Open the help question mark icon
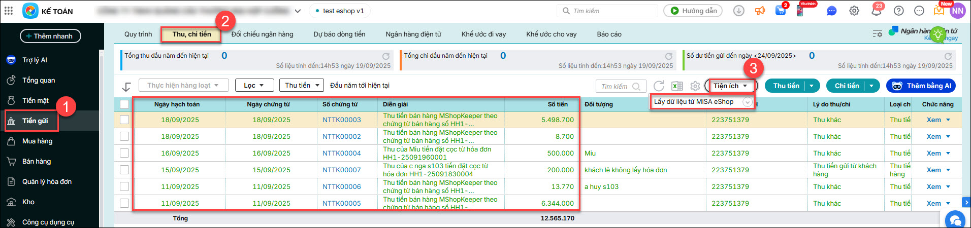The height and width of the screenshot is (228, 971). pyautogui.click(x=899, y=11)
